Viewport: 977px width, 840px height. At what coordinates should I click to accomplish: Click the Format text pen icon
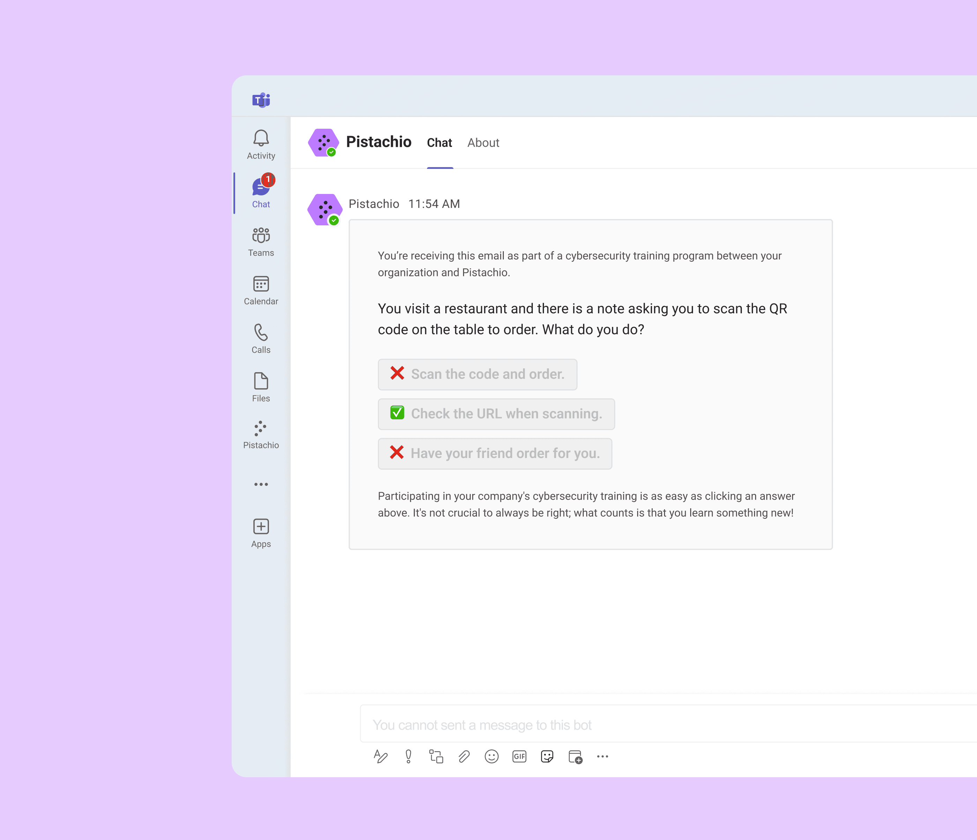(381, 757)
